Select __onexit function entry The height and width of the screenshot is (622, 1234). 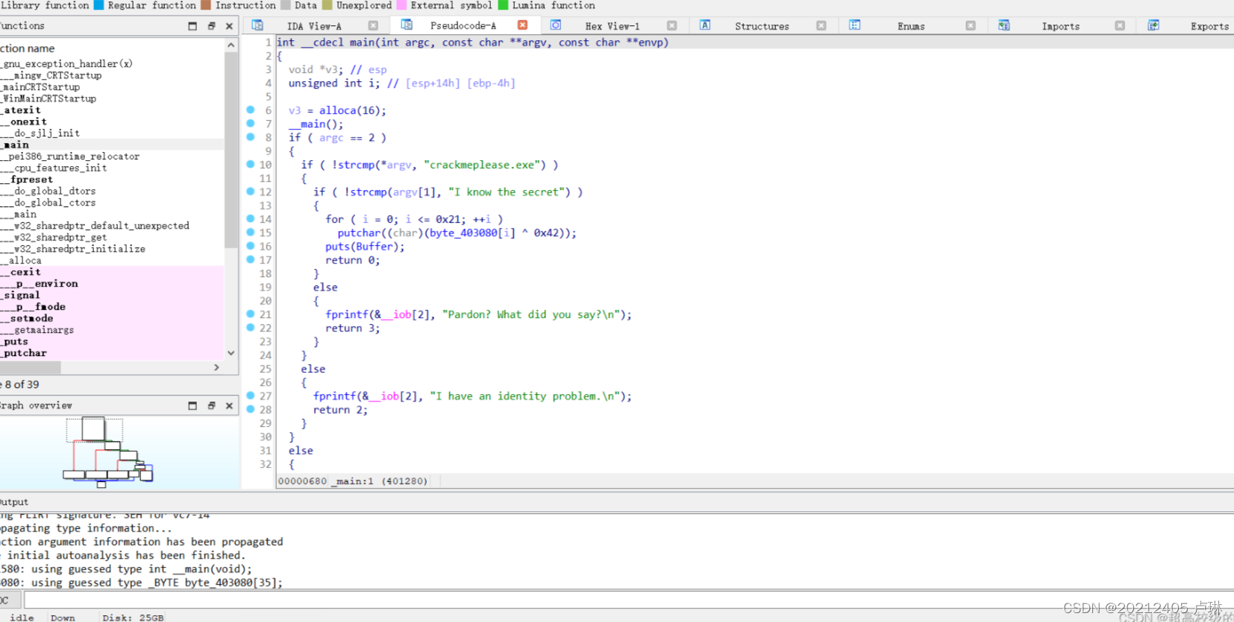point(112,121)
